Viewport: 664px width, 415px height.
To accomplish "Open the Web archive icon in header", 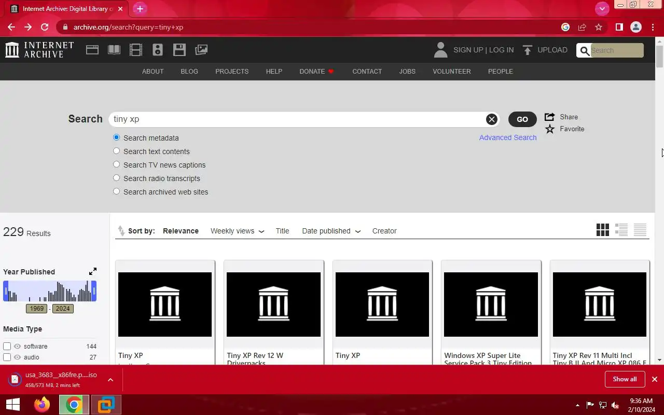I will [92, 50].
